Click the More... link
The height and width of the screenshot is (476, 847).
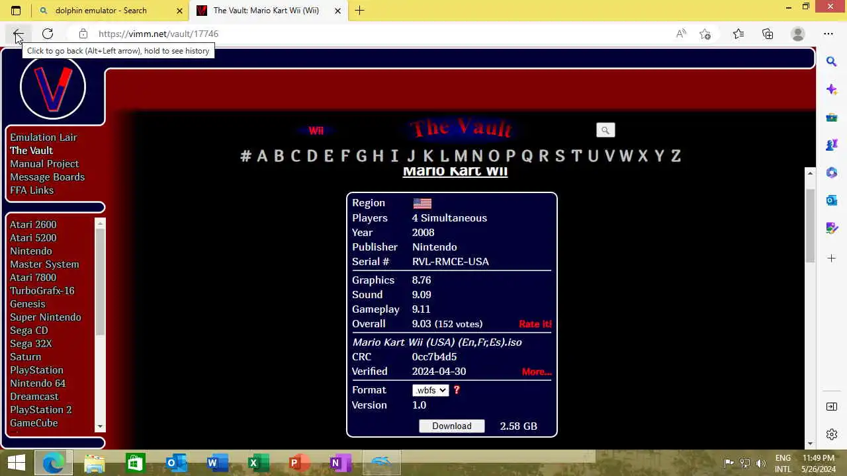537,372
